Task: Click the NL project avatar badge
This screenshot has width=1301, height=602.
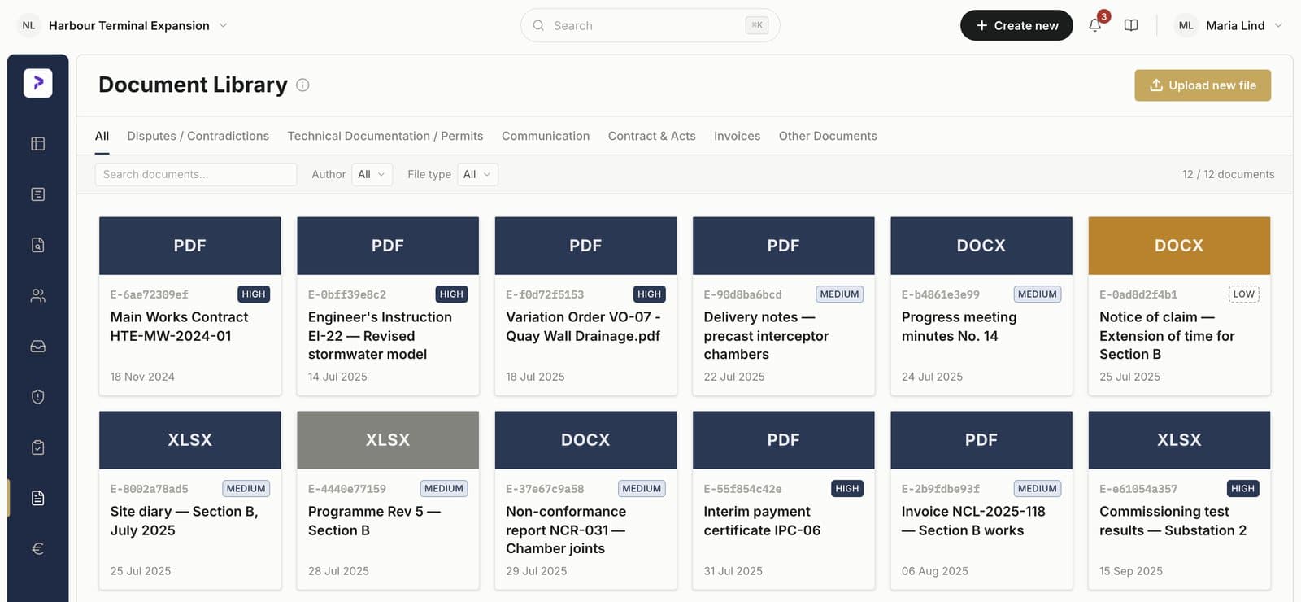Action: coord(28,25)
